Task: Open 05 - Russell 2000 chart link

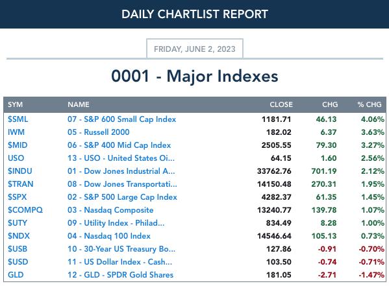Action: (x=98, y=132)
